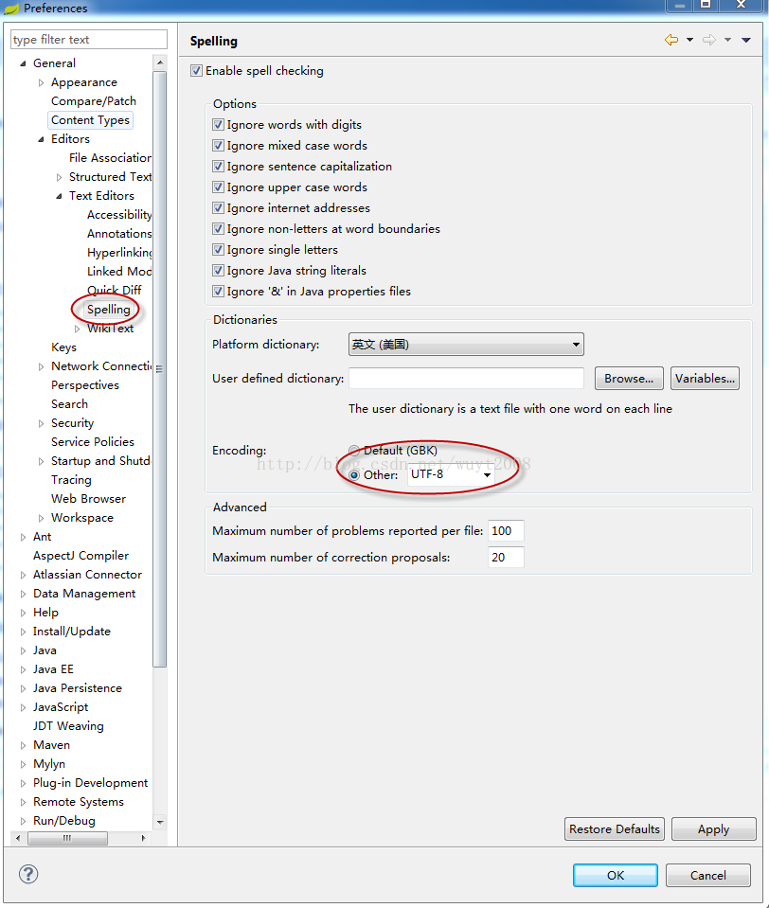The image size is (769, 908).
Task: Click the tree's vertical scrollbar thumb
Action: [x=160, y=369]
